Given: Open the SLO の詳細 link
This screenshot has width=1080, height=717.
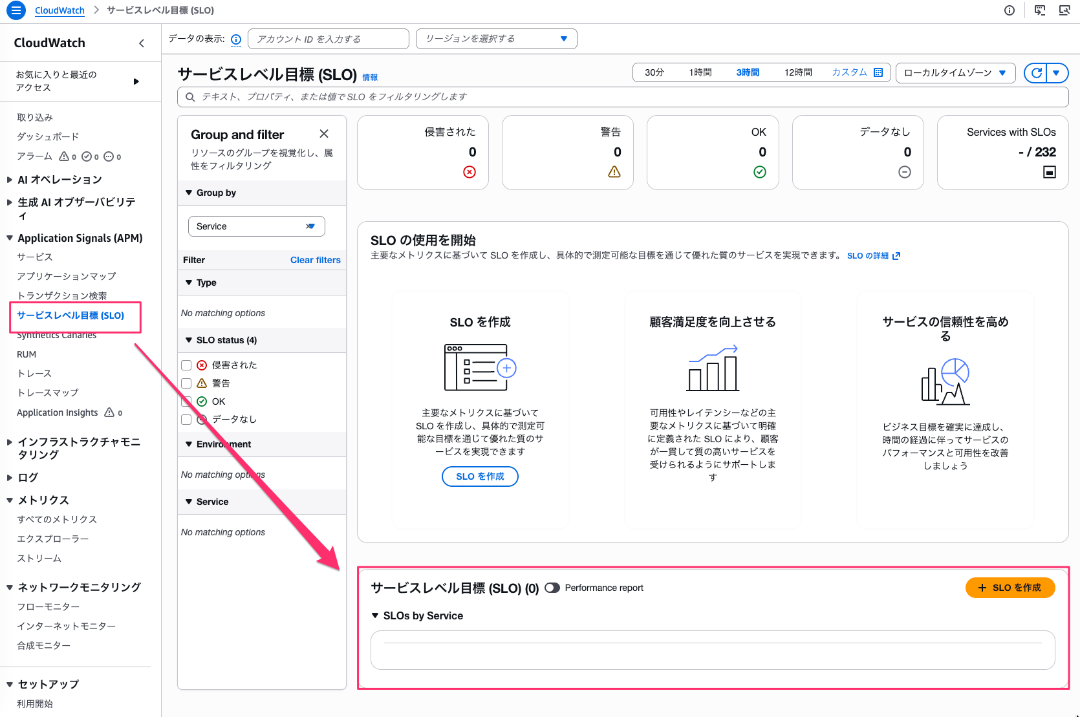Looking at the screenshot, I should coord(869,255).
